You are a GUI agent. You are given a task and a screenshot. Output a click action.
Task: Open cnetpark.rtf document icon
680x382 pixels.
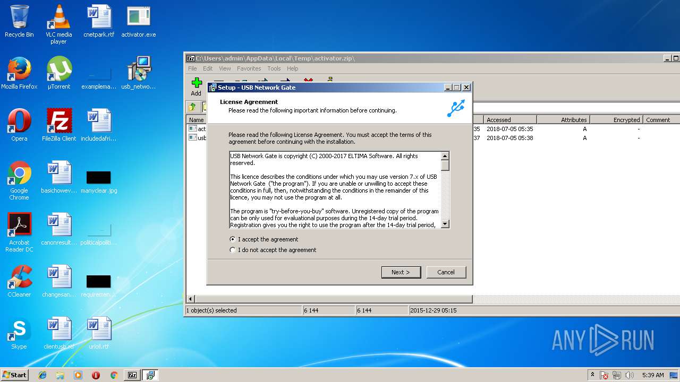pyautogui.click(x=99, y=21)
